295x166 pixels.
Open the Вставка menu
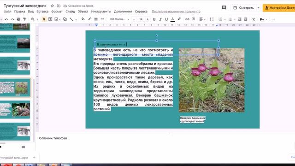point(42,12)
